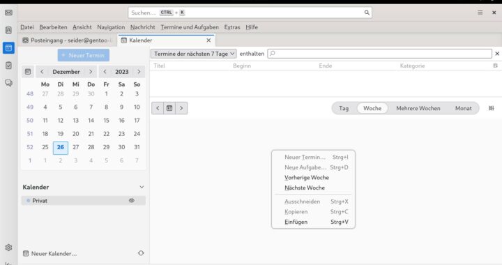This screenshot has height=265, width=502.
Task: Go to previous month arrow
Action: click(42, 72)
